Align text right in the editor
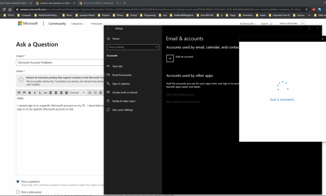This screenshot has width=326, height=196. click(x=61, y=93)
